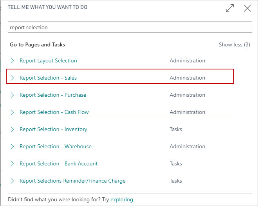Viewport: 258px width, 206px height.
Task: Click chevron next to Report Selection - Sales
Action: click(x=13, y=78)
